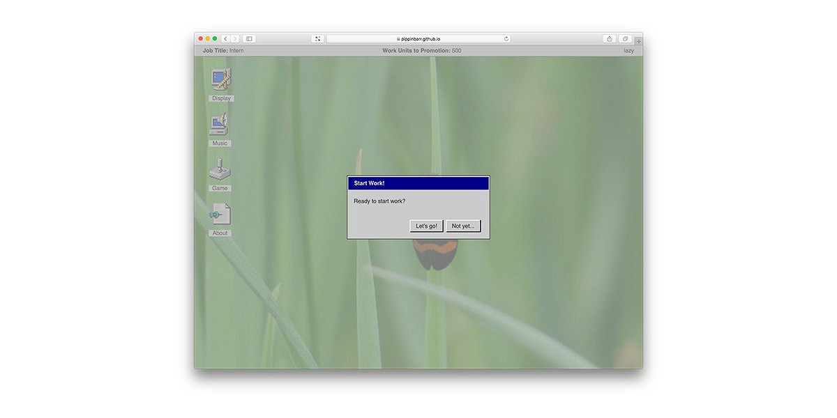837x418 pixels.
Task: Show the Safari sidebar
Action: 249,39
